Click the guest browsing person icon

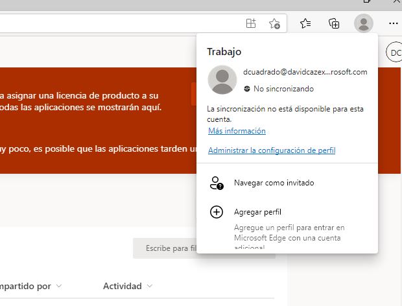pos(217,183)
